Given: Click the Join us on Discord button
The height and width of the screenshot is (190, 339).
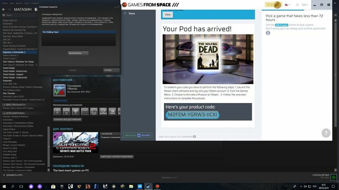Looking at the screenshot, I should pos(138,135).
